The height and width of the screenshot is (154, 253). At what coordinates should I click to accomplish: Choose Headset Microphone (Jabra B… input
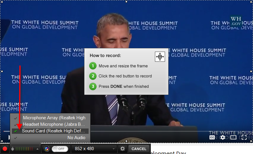pos(50,124)
